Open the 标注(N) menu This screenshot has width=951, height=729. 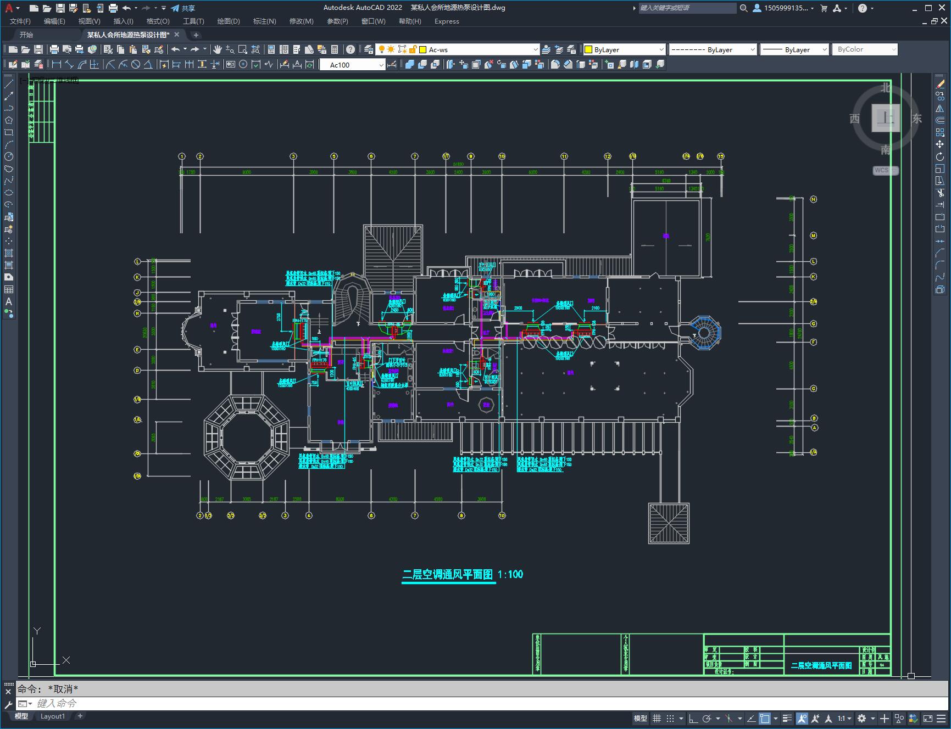[x=264, y=21]
